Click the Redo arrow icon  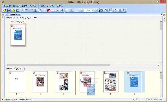pos(31,10)
